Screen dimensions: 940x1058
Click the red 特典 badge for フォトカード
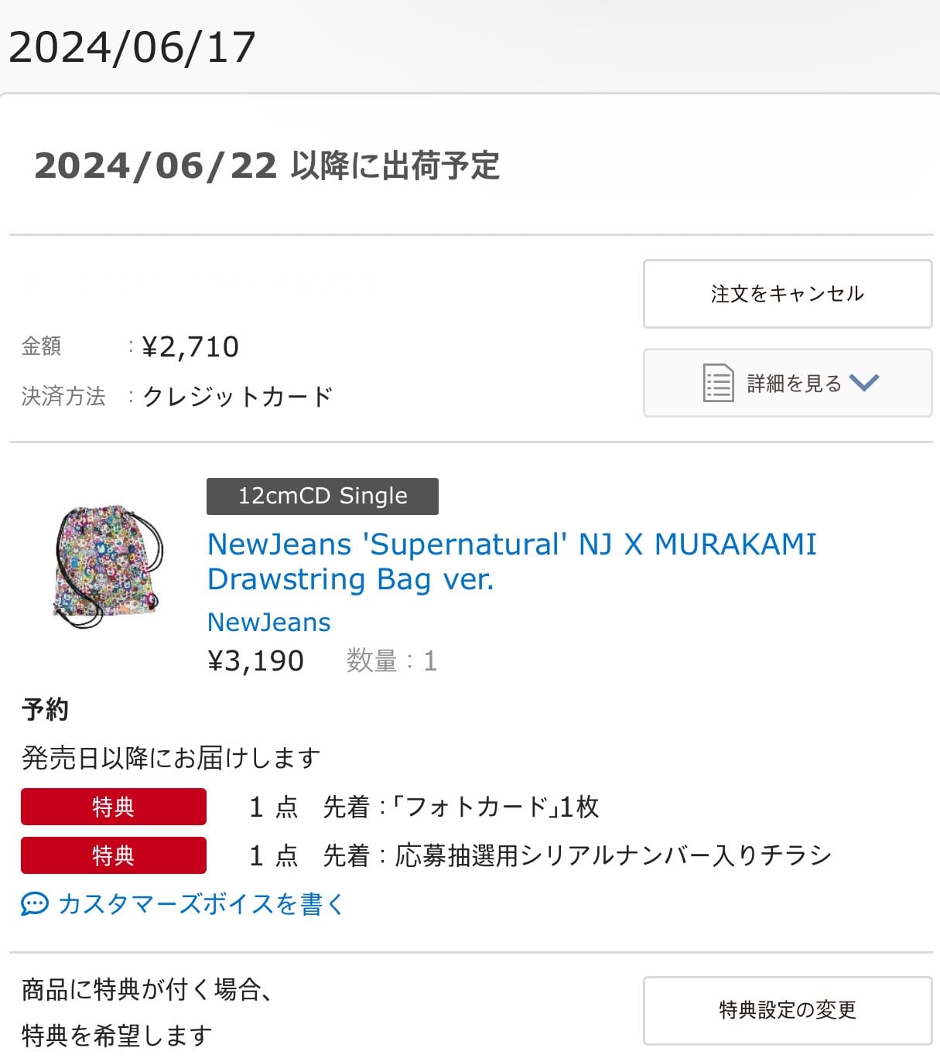tap(114, 807)
